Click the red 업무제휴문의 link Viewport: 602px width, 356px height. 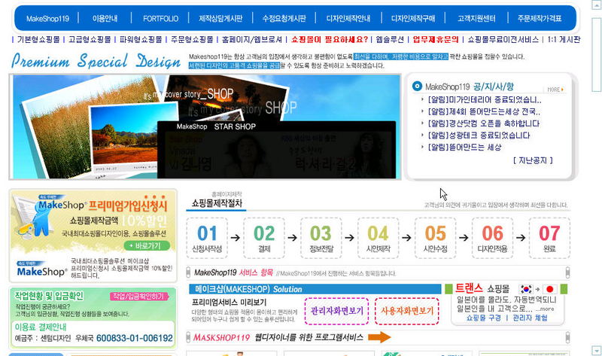click(436, 39)
